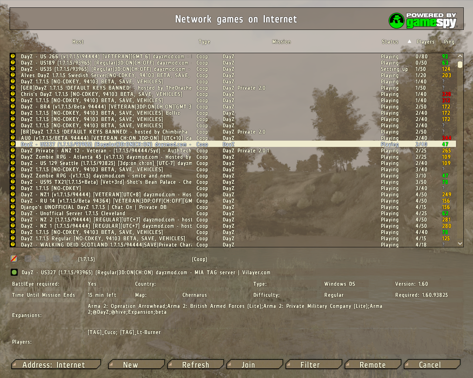Sort the list by Players column

pos(425,42)
